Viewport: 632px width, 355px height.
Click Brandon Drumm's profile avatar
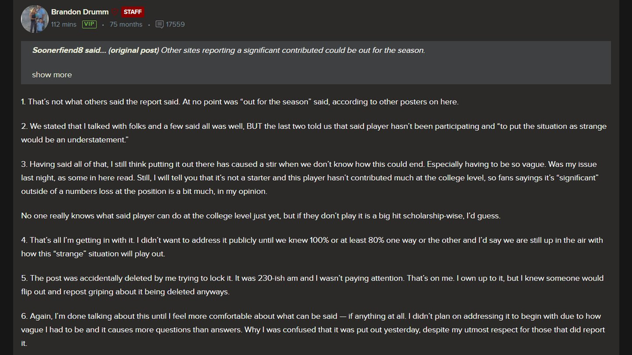[x=35, y=19]
